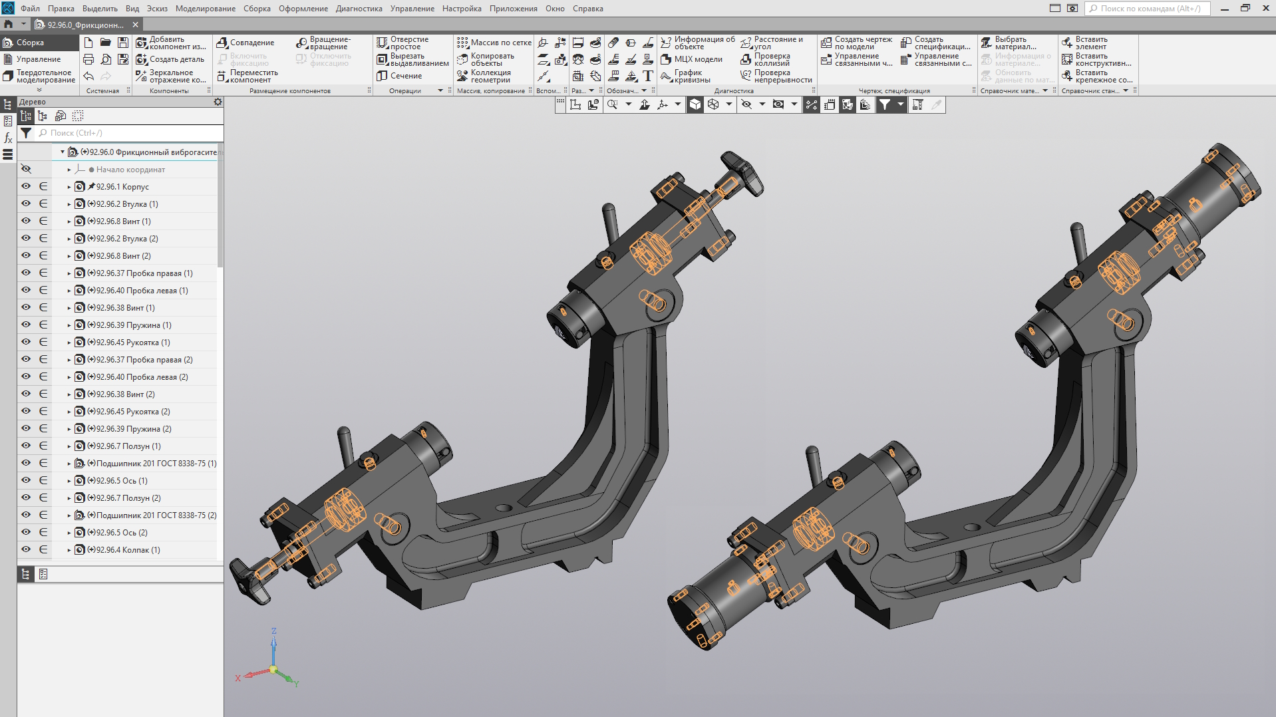Click Создать чертеж по модели button
The height and width of the screenshot is (717, 1276).
point(857,43)
